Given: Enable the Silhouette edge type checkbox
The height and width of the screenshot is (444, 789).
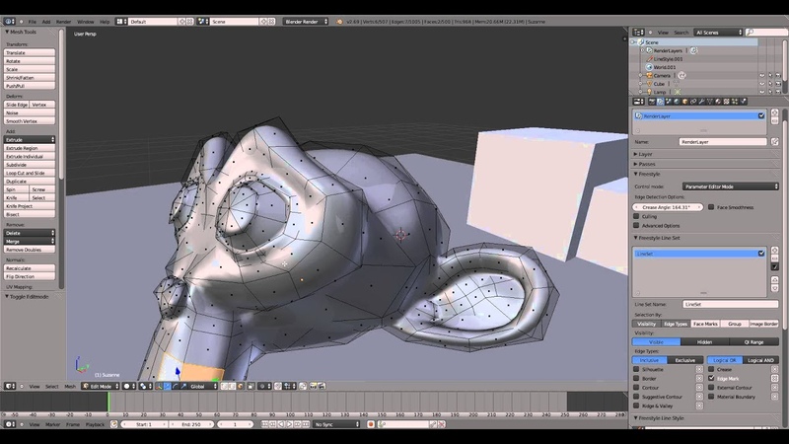Looking at the screenshot, I should (x=636, y=369).
